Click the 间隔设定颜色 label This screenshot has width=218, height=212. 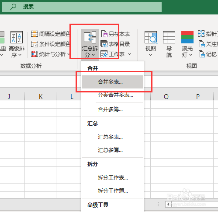click(x=55, y=34)
